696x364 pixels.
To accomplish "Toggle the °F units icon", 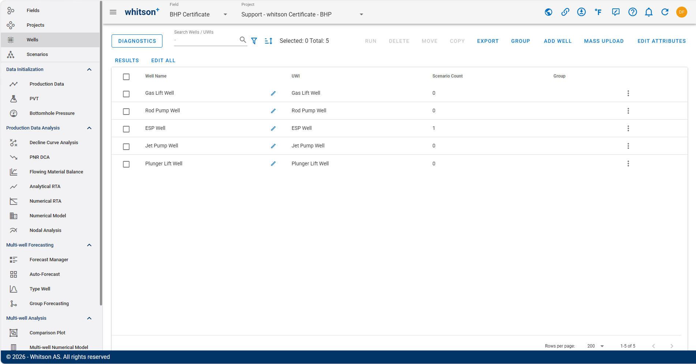I will click(x=598, y=12).
